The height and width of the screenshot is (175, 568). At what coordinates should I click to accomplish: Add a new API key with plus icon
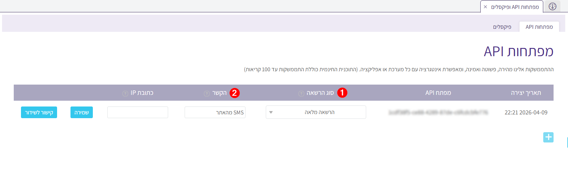tap(548, 137)
